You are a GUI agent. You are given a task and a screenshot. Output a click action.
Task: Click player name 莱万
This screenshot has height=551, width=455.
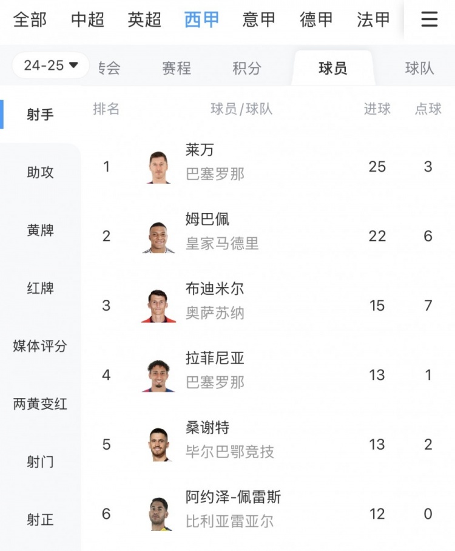coord(200,150)
